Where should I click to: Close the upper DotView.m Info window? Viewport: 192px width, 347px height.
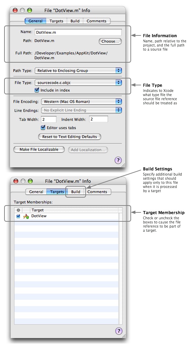pyautogui.click(x=15, y=10)
